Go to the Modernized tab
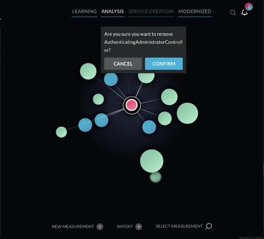The width and height of the screenshot is (264, 239). (x=195, y=11)
